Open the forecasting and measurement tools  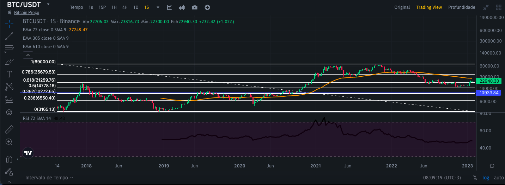pos(9,100)
